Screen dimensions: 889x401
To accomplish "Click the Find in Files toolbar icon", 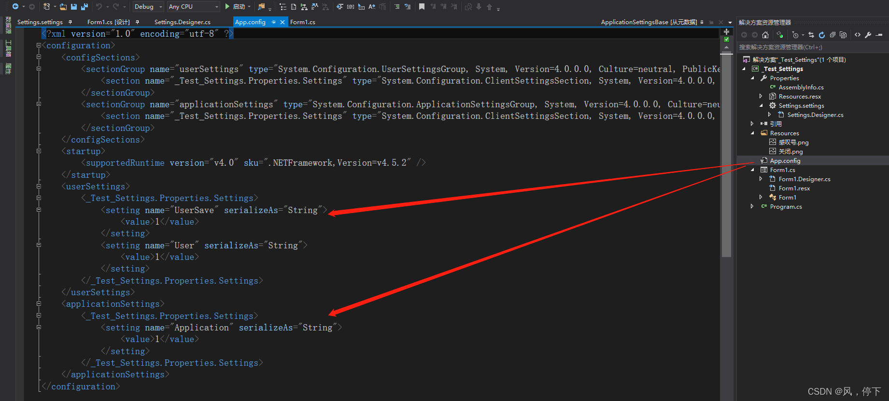I will (x=261, y=7).
